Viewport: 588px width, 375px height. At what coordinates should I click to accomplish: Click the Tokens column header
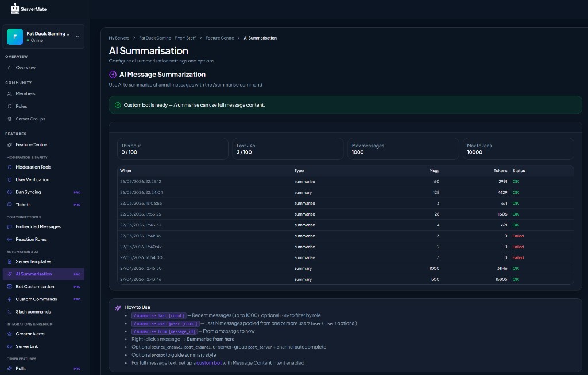coord(500,171)
